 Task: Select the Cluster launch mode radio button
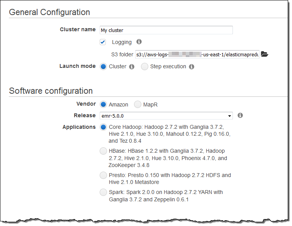pos(103,66)
